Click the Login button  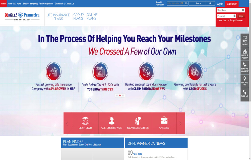point(241,16)
